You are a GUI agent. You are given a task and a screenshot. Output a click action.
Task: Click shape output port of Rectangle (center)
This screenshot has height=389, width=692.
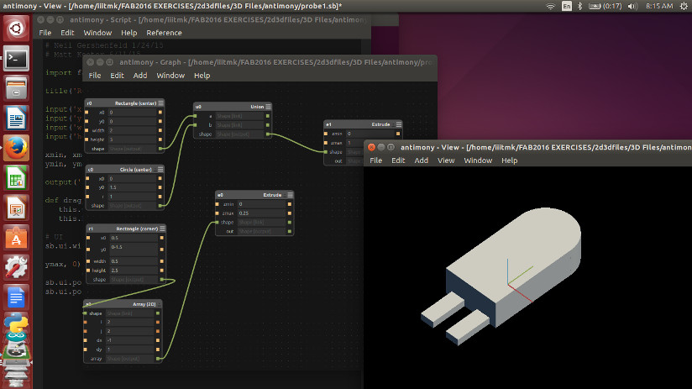coord(160,149)
